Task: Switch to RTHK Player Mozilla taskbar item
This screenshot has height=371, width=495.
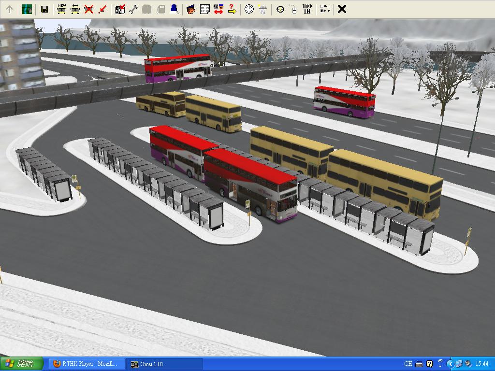Action: pos(86,364)
